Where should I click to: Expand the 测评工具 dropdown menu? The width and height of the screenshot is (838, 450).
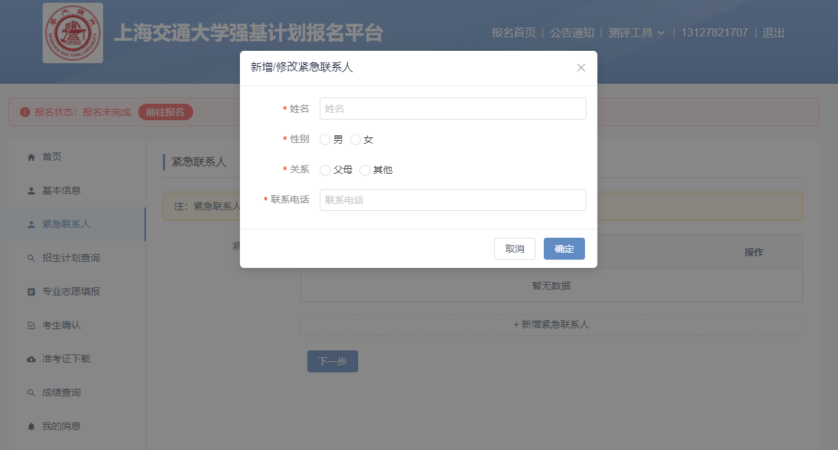pos(637,33)
